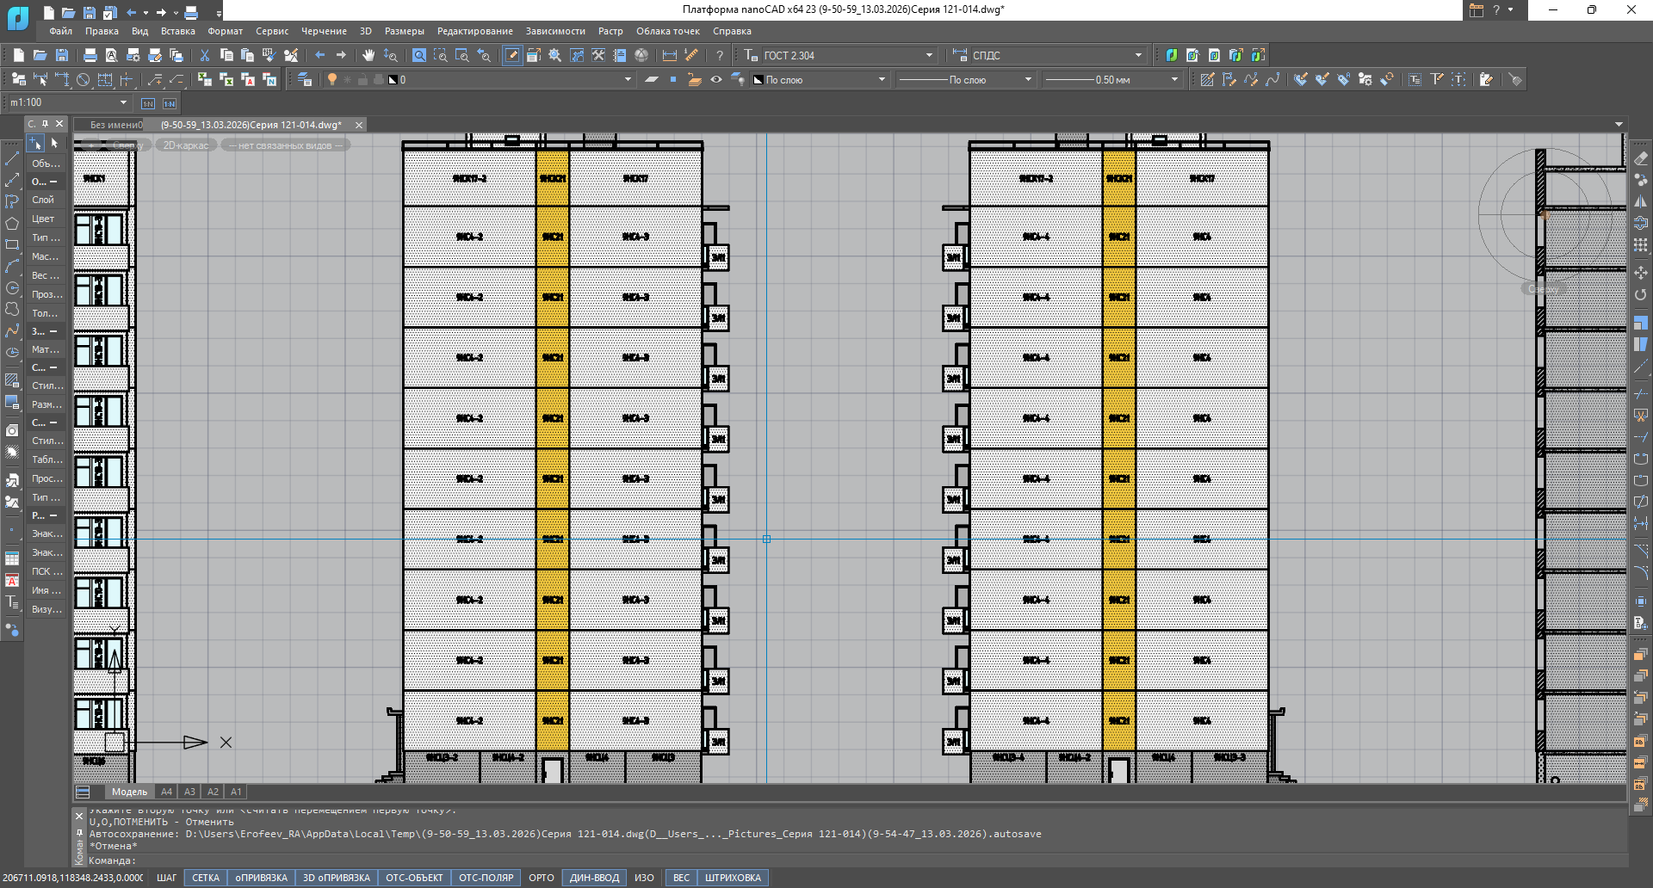The image size is (1653, 888).
Task: Close the Серия 121-014.dwg document tab
Action: coord(359,125)
